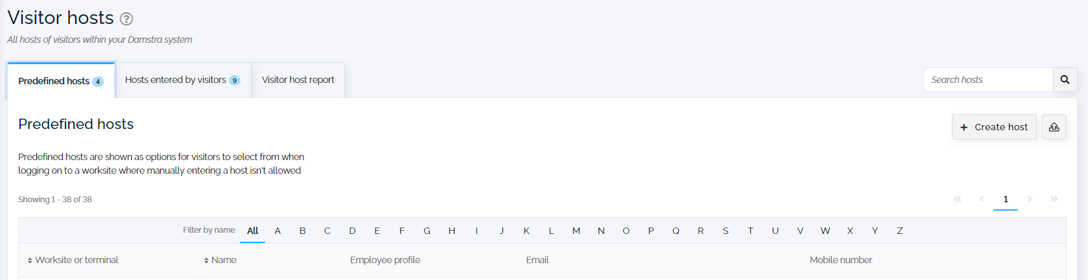The image size is (1088, 280).
Task: Jump to last page double-arrow
Action: tap(1054, 199)
